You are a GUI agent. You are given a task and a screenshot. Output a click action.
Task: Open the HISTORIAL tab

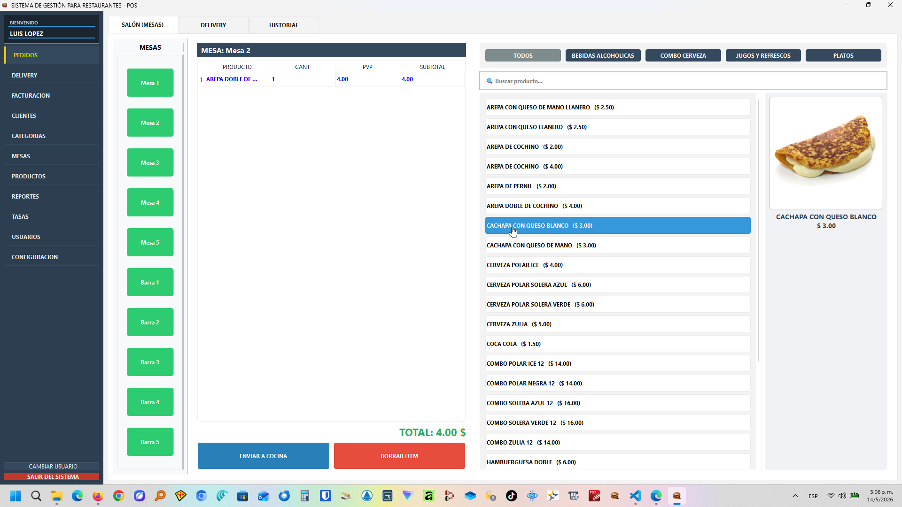point(284,25)
